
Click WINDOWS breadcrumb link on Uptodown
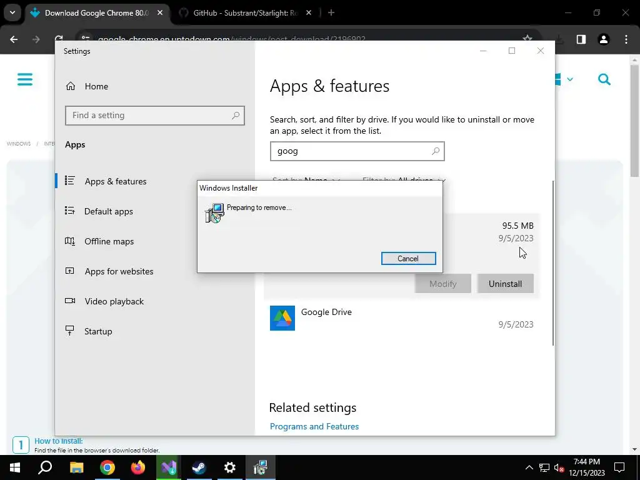(19, 144)
